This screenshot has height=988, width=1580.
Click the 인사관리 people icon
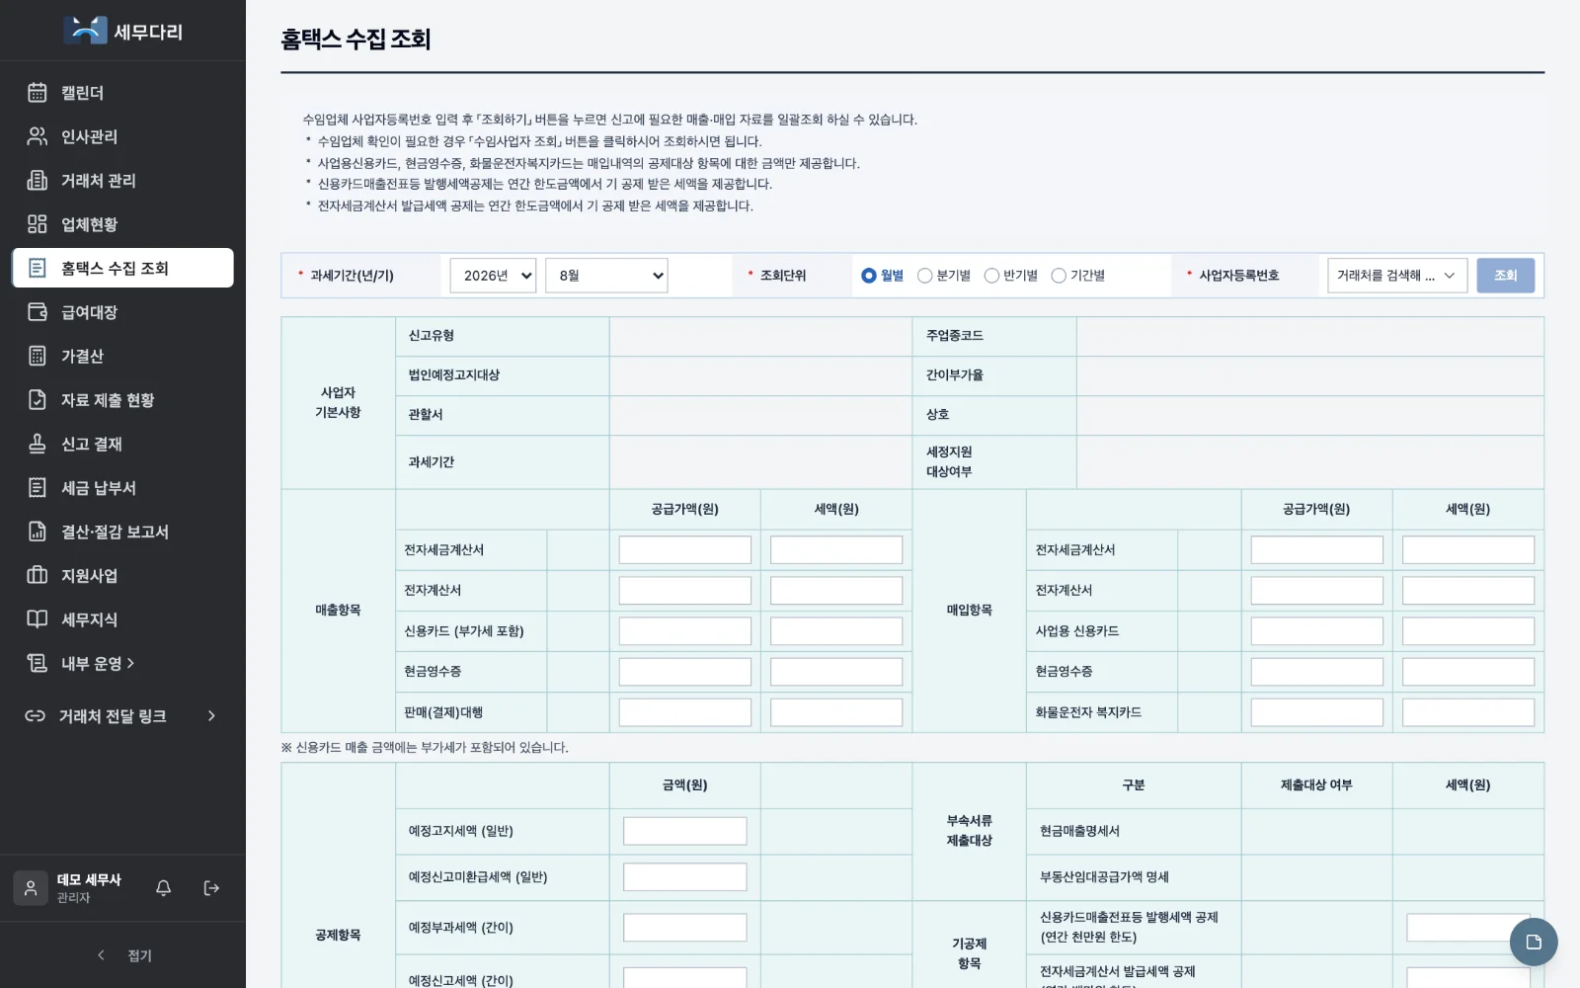click(38, 136)
